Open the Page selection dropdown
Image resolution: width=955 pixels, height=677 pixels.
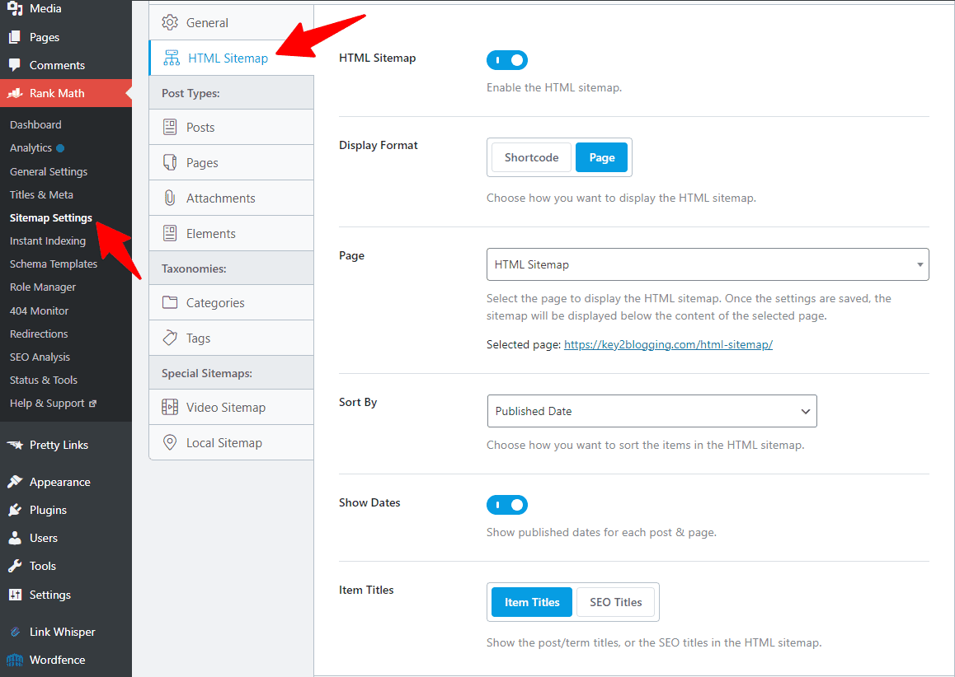pos(708,264)
